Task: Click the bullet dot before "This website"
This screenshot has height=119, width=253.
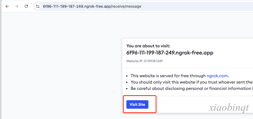Action: click(127, 76)
